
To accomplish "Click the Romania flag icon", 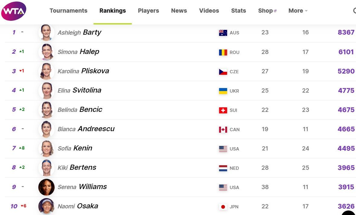I will 223,52.
